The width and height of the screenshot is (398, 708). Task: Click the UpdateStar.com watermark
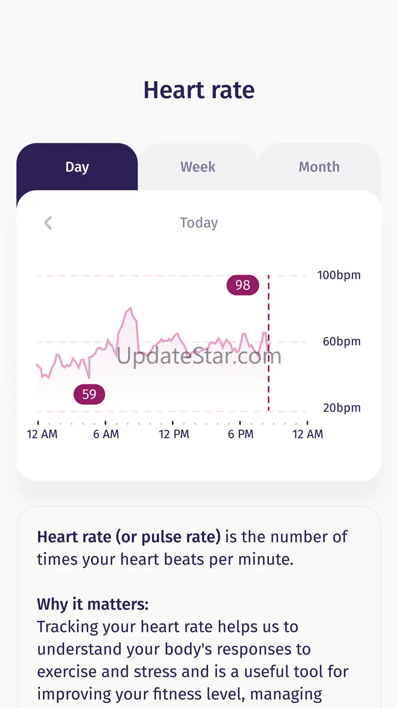pos(199,356)
